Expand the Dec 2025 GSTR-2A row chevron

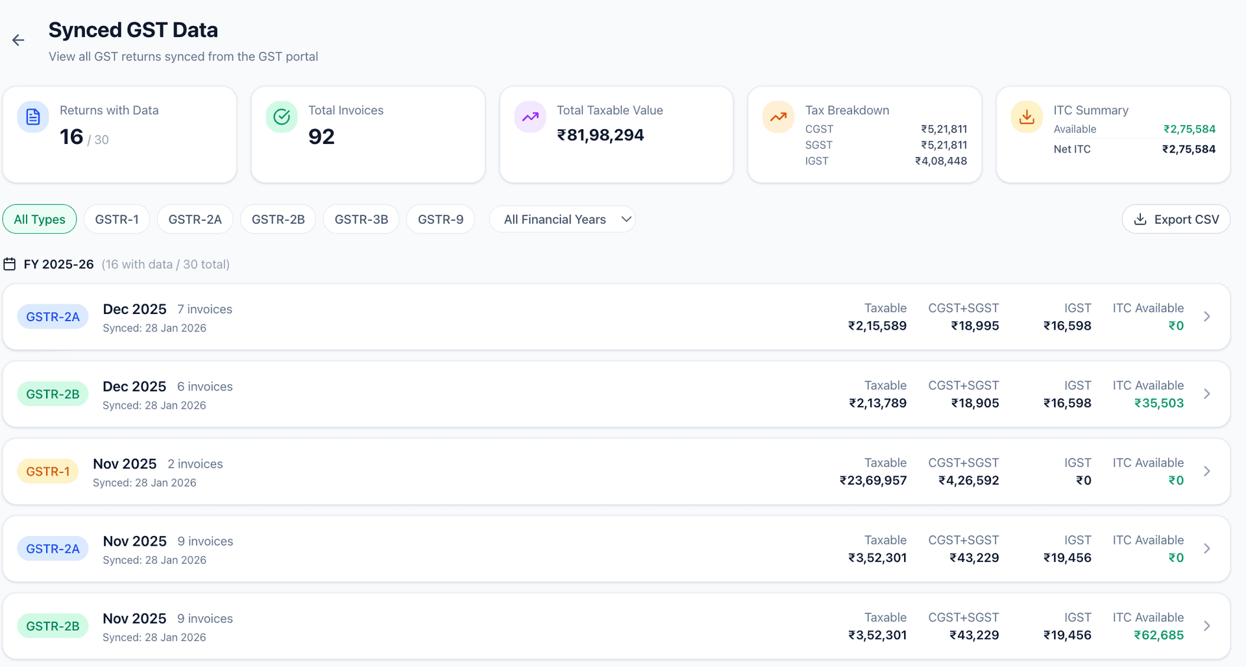click(1206, 317)
